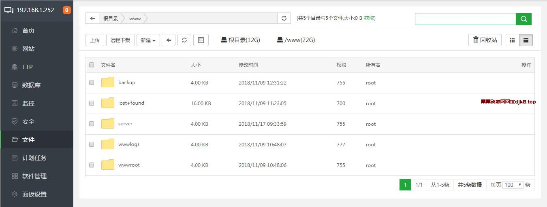Click the 192.168.1.252 server title
Screen dimensions: 547x207
[35, 10]
